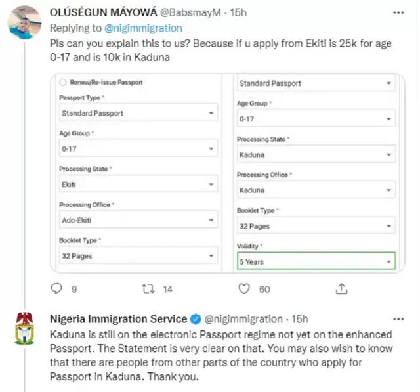Click the 15h timestamp on the Immigration reply
Viewport: 420px width, 392px height.
pos(300,319)
